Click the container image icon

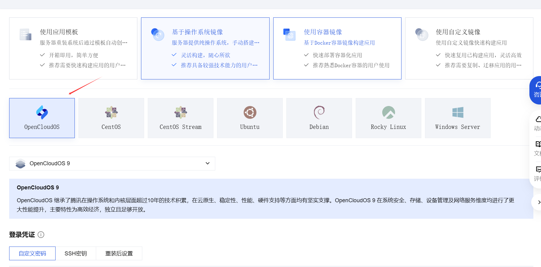289,35
